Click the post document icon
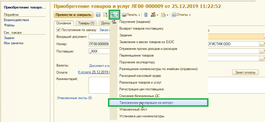 coord(105,15)
